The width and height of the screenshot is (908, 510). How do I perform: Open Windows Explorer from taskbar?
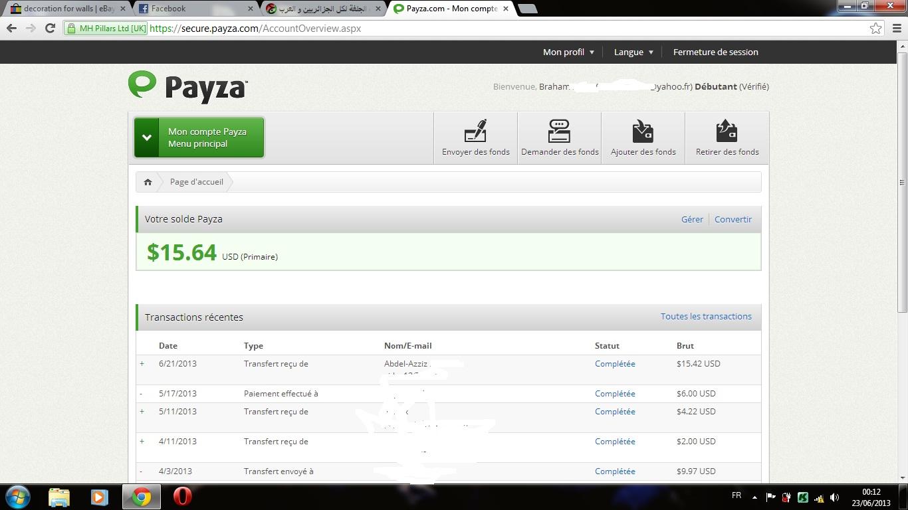pos(59,497)
